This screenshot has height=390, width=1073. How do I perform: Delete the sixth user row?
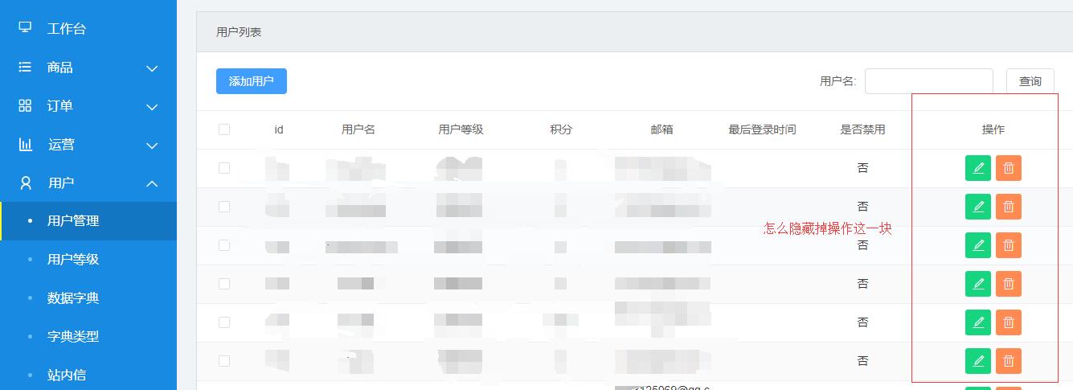(1009, 361)
